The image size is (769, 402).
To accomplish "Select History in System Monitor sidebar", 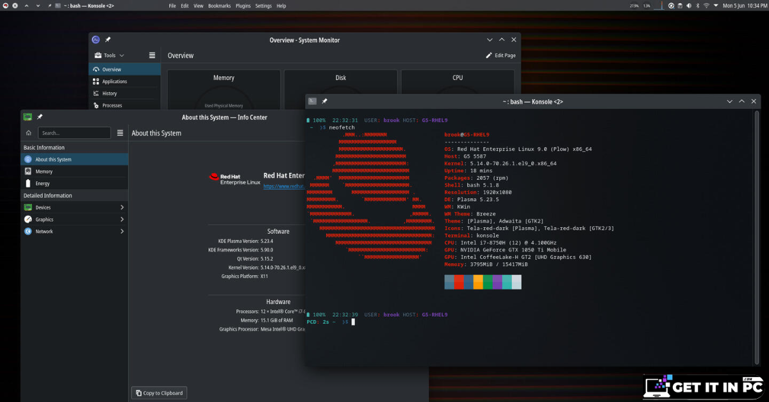I will pos(124,93).
